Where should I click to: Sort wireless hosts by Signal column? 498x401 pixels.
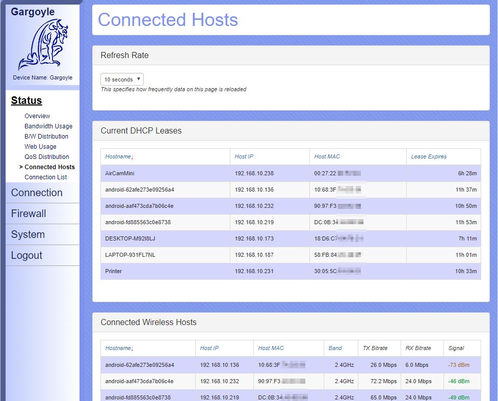(456, 349)
